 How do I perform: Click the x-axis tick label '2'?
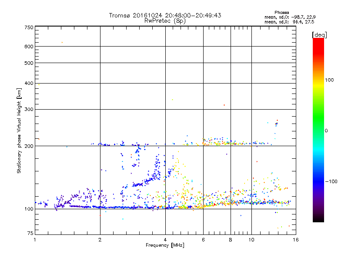click(100, 240)
